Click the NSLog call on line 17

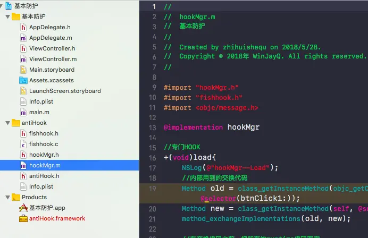tap(230, 168)
